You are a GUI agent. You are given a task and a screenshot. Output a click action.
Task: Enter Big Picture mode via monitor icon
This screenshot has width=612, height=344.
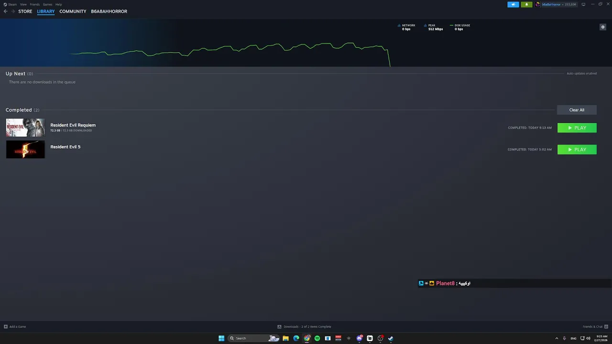[583, 4]
